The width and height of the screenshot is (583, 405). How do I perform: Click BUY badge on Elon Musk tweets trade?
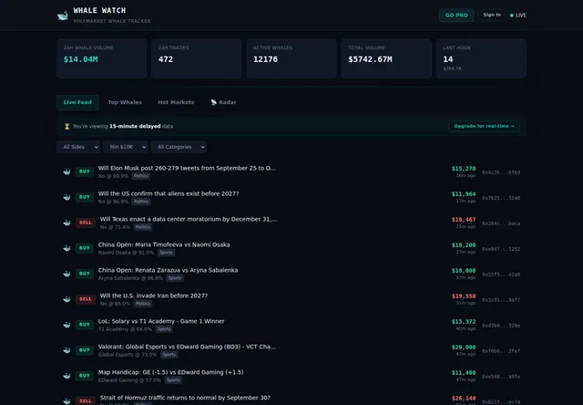click(85, 171)
